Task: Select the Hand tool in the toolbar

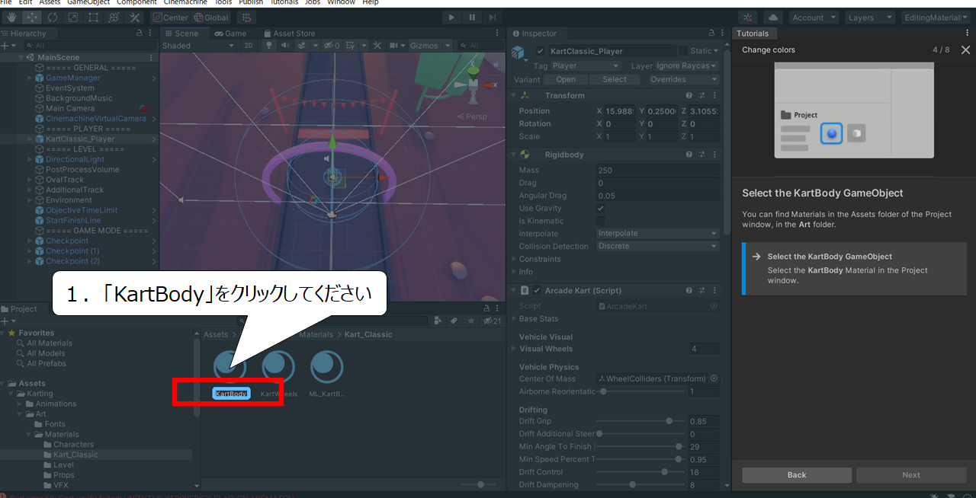Action: pos(11,18)
